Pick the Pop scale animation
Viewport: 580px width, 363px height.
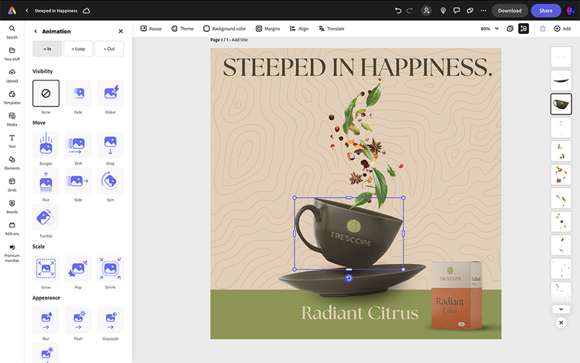(78, 268)
